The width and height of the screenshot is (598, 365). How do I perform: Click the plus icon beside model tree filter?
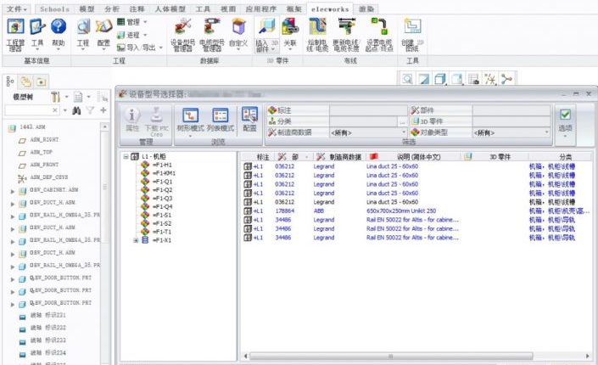103,110
